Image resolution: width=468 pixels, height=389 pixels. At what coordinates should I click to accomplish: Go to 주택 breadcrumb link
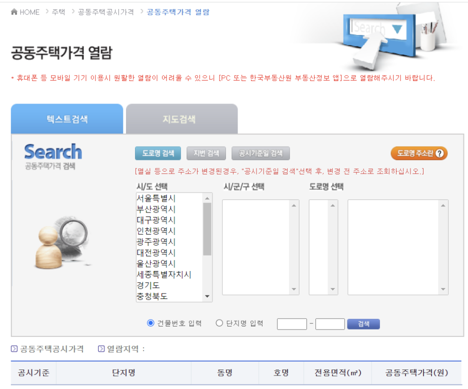58,12
